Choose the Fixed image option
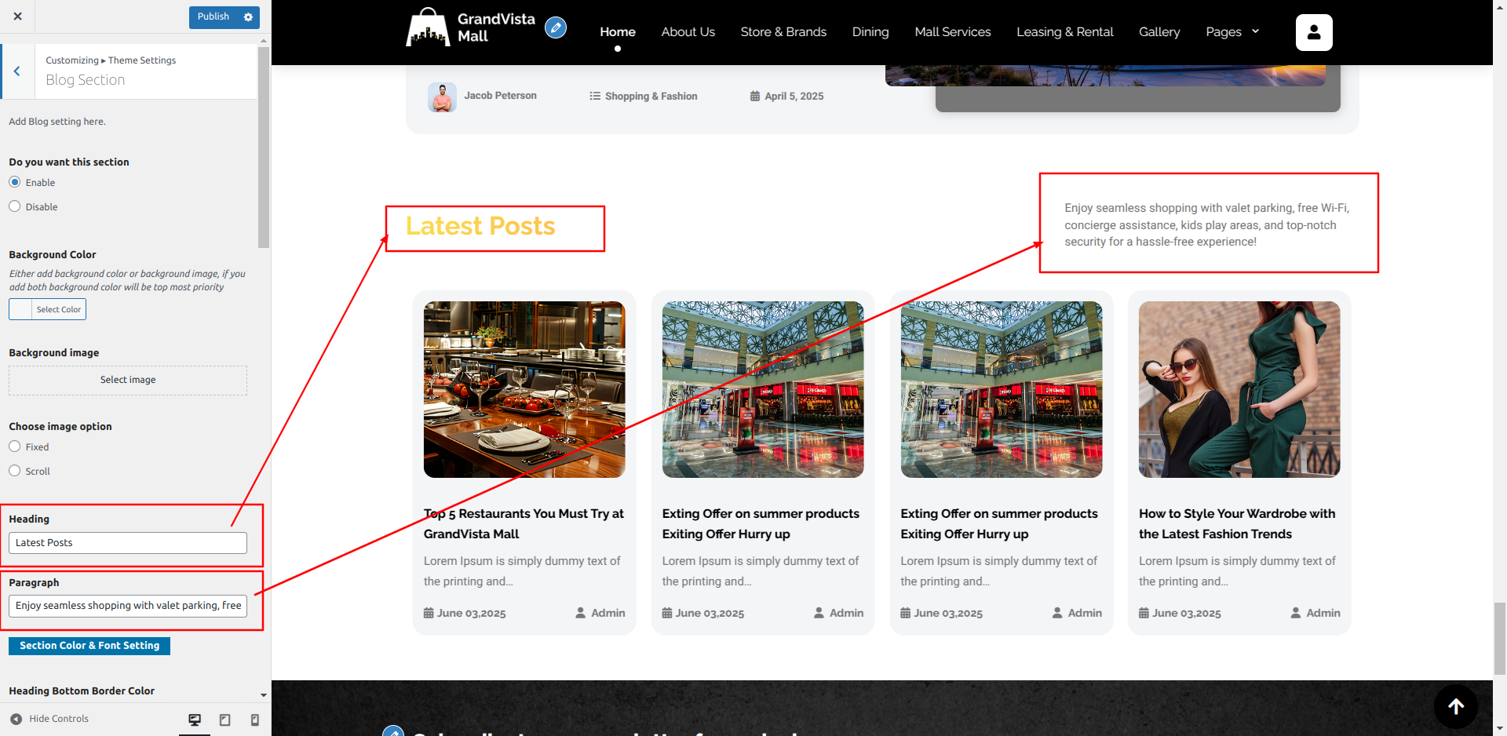Screen dimensions: 1507x736 pos(15,446)
